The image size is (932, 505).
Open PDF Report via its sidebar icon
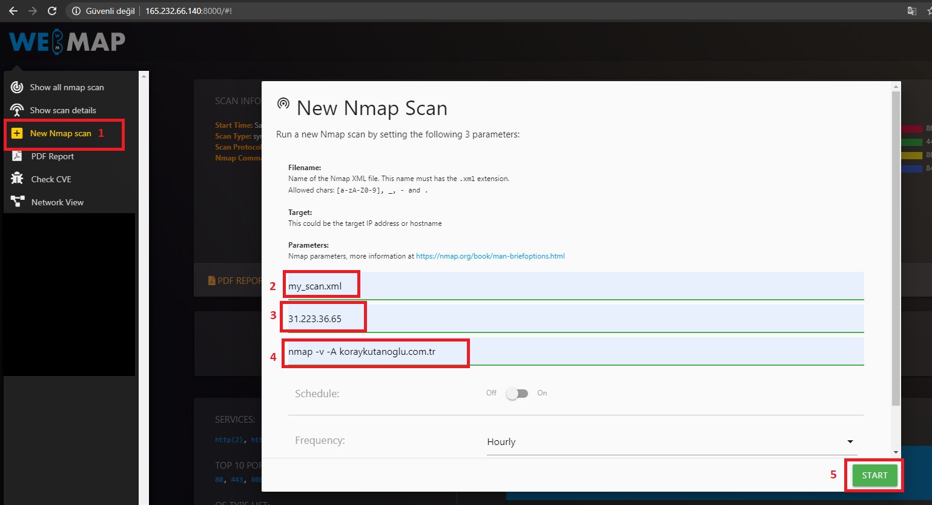[16, 156]
